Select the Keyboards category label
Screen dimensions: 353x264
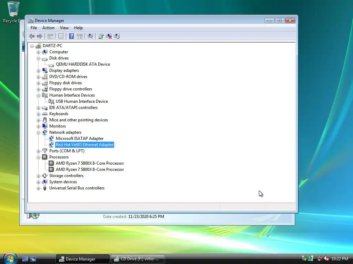coord(59,114)
